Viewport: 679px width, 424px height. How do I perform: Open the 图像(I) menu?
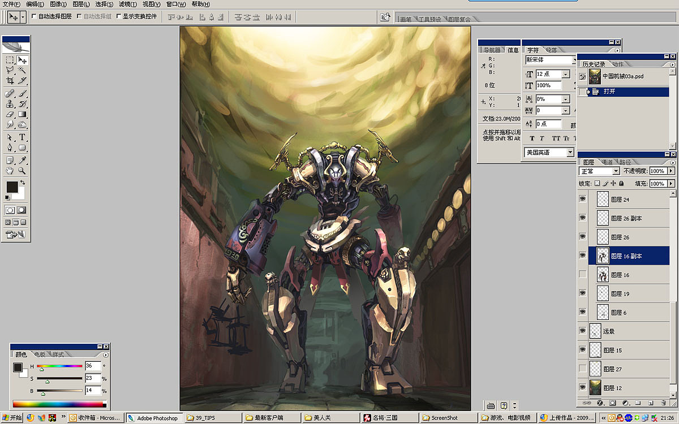click(x=58, y=4)
